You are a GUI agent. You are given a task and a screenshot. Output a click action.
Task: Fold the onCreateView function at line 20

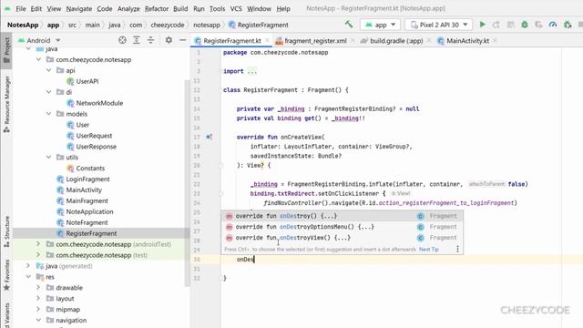(x=220, y=165)
